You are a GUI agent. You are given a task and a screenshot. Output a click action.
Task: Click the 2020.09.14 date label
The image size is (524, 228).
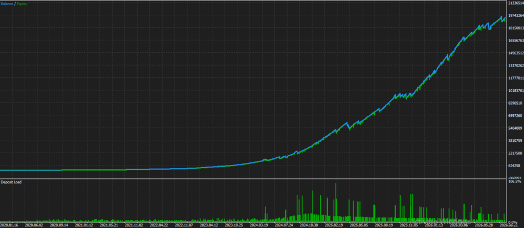coord(58,225)
